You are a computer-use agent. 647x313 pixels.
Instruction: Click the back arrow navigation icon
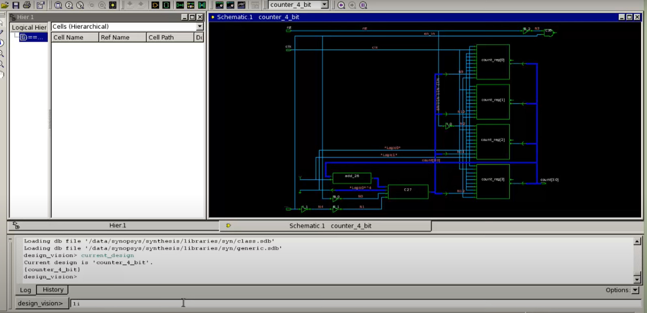(341, 5)
